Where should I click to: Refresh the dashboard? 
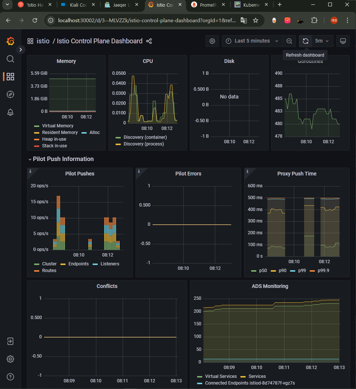306,41
